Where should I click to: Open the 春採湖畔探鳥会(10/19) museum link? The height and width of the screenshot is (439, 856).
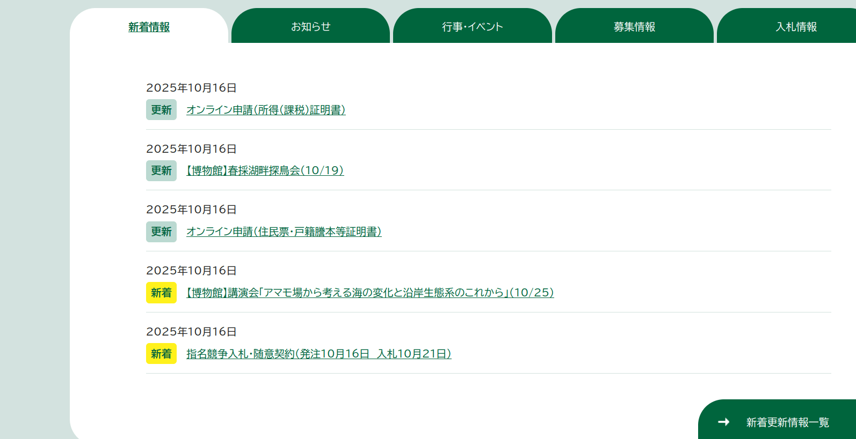pyautogui.click(x=265, y=170)
